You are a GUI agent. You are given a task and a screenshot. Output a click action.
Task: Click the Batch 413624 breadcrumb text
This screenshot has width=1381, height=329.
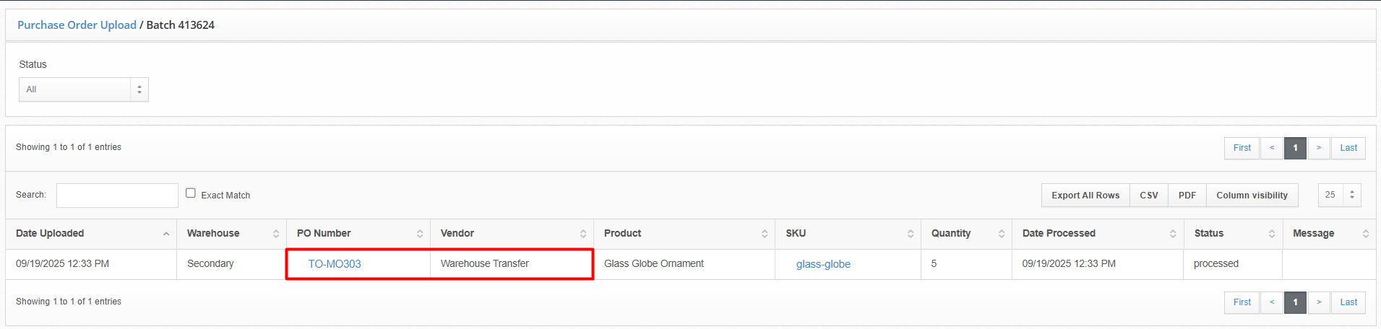[181, 25]
